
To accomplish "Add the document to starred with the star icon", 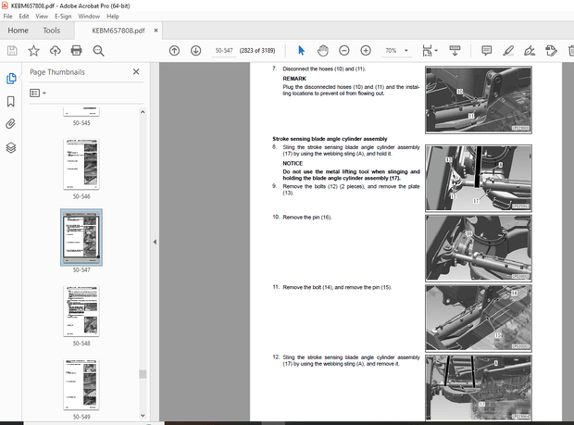I will (33, 51).
